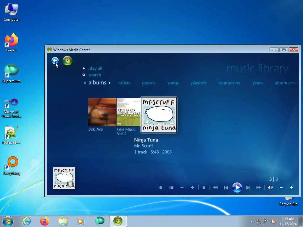The height and width of the screenshot is (227, 303).
Task: Open Action Center flag icon
Action: pos(266,221)
